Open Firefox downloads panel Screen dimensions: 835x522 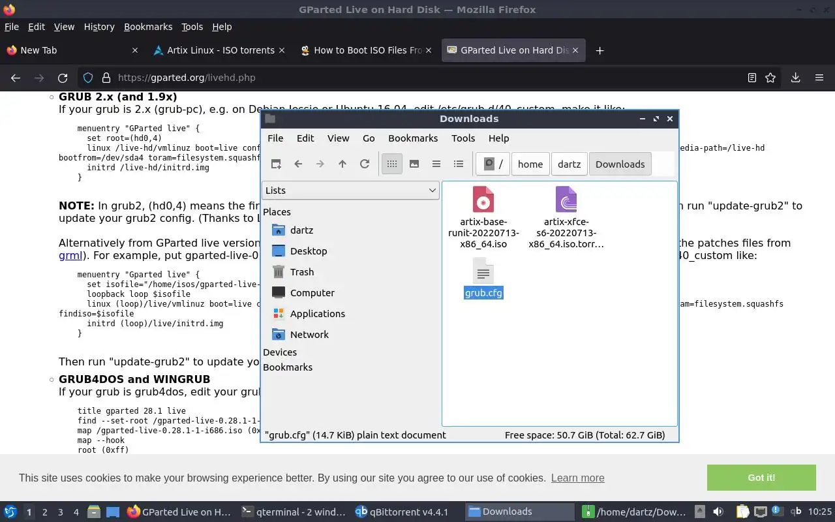coord(795,78)
